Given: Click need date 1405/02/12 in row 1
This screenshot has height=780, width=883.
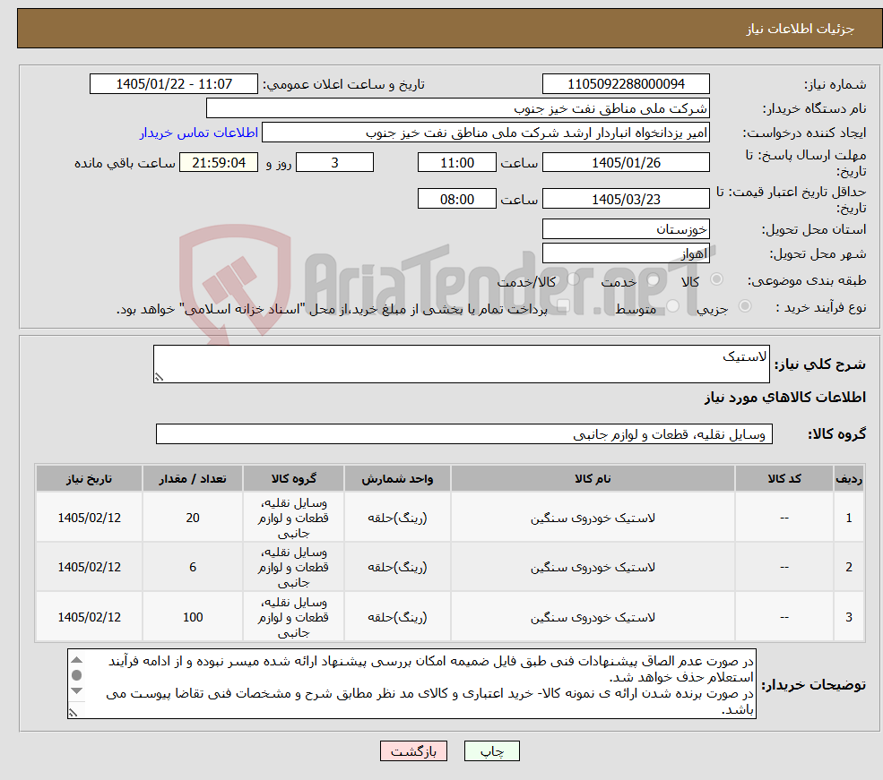Looking at the screenshot, I should (89, 518).
